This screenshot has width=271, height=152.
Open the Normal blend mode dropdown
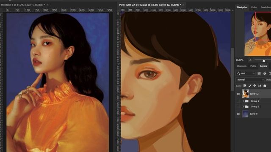(x=250, y=80)
